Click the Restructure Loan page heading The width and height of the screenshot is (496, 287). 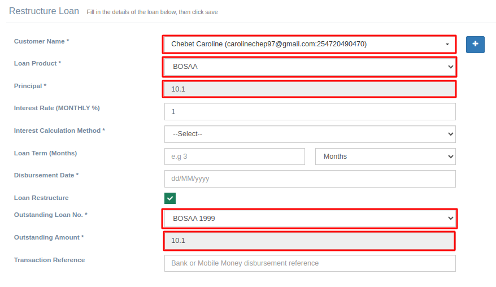tap(44, 11)
